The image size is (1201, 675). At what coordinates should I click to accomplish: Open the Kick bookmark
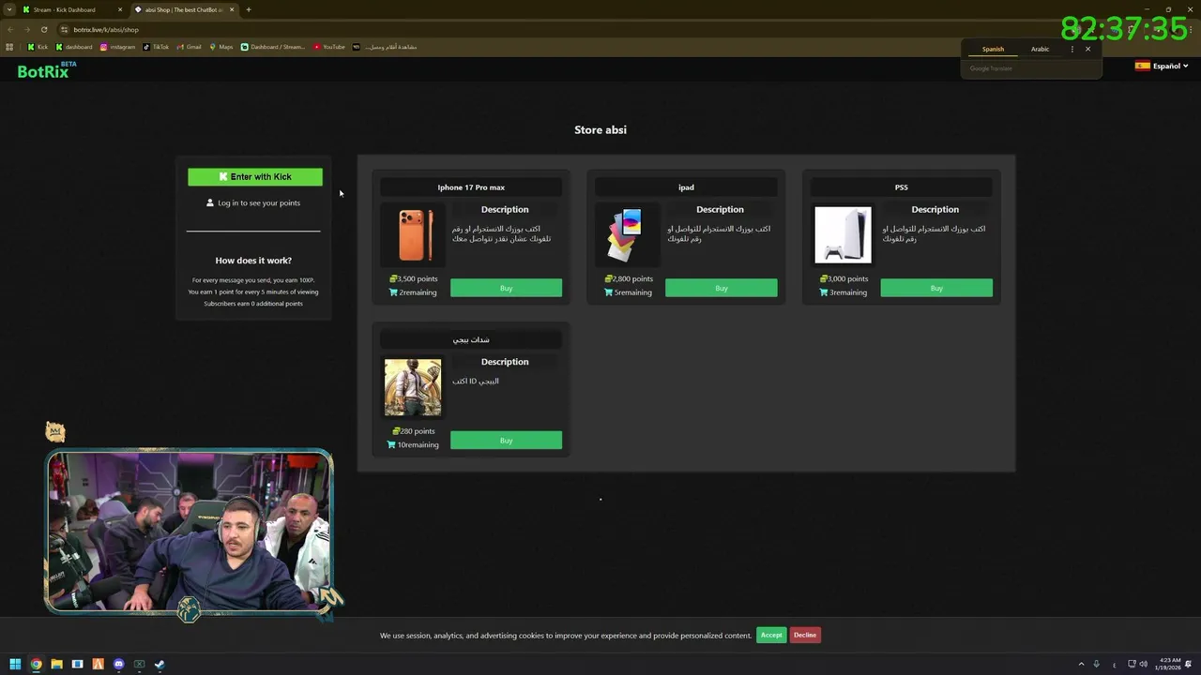[38, 47]
